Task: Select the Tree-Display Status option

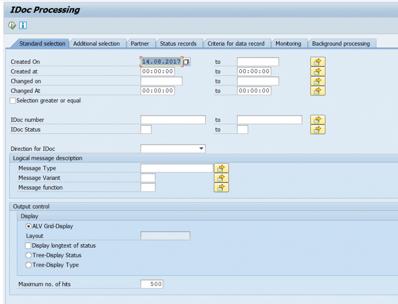Action: tap(28, 255)
